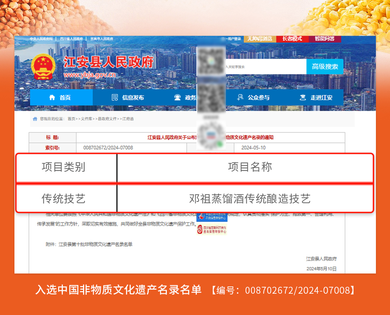
Task: Click the headset icon beside 政务
Action: click(x=177, y=98)
